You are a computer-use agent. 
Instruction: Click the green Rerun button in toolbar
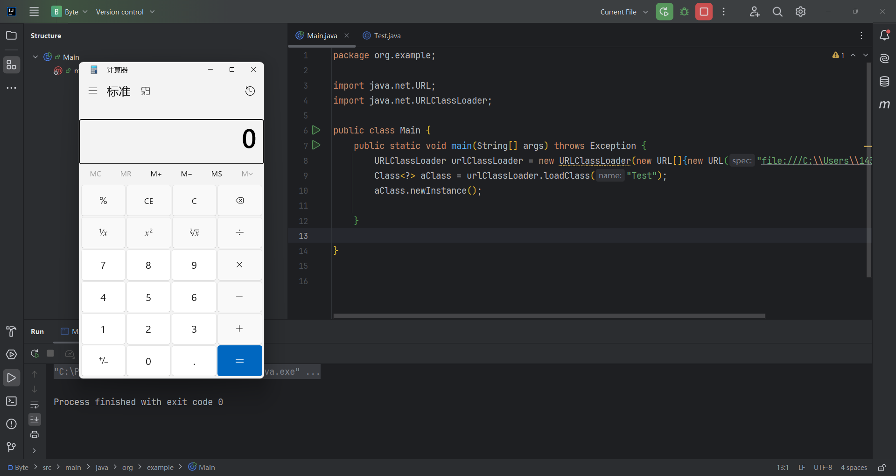click(665, 12)
